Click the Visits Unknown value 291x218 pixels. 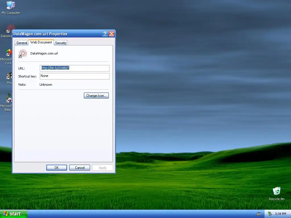(x=46, y=85)
